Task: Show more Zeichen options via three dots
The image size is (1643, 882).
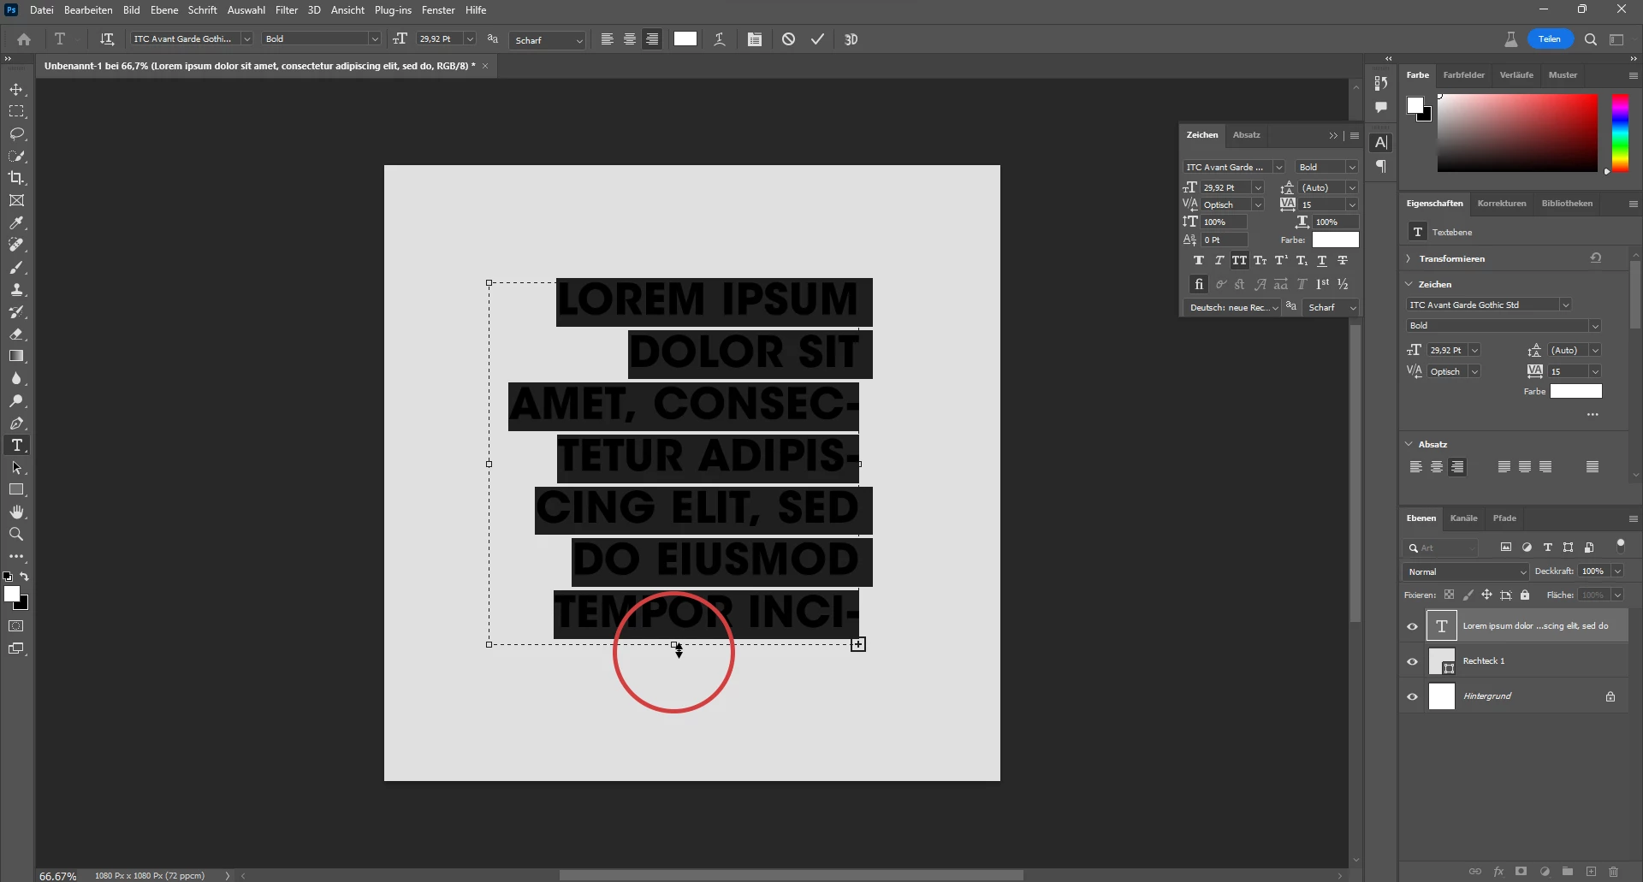Action: pos(1593,415)
